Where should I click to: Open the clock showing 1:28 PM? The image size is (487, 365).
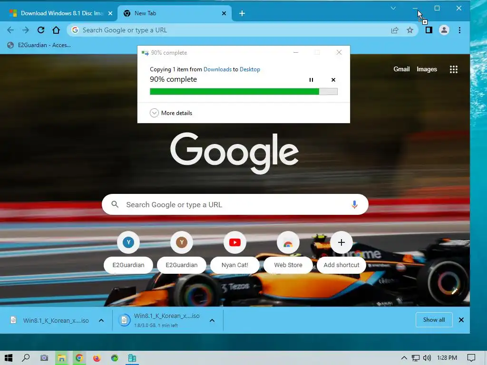[447, 358]
